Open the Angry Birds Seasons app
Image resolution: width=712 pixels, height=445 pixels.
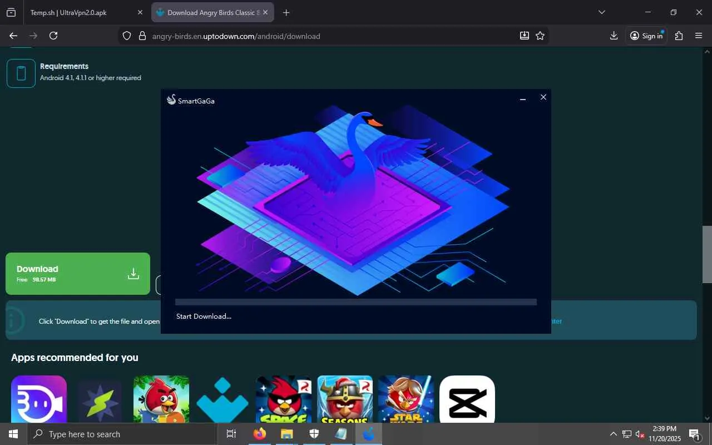point(345,399)
